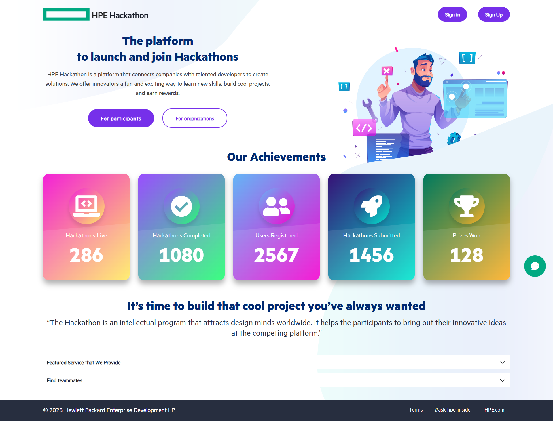Image resolution: width=553 pixels, height=421 pixels.
Task: Click the large blue square-brackets icon in illustration
Action: (x=467, y=58)
